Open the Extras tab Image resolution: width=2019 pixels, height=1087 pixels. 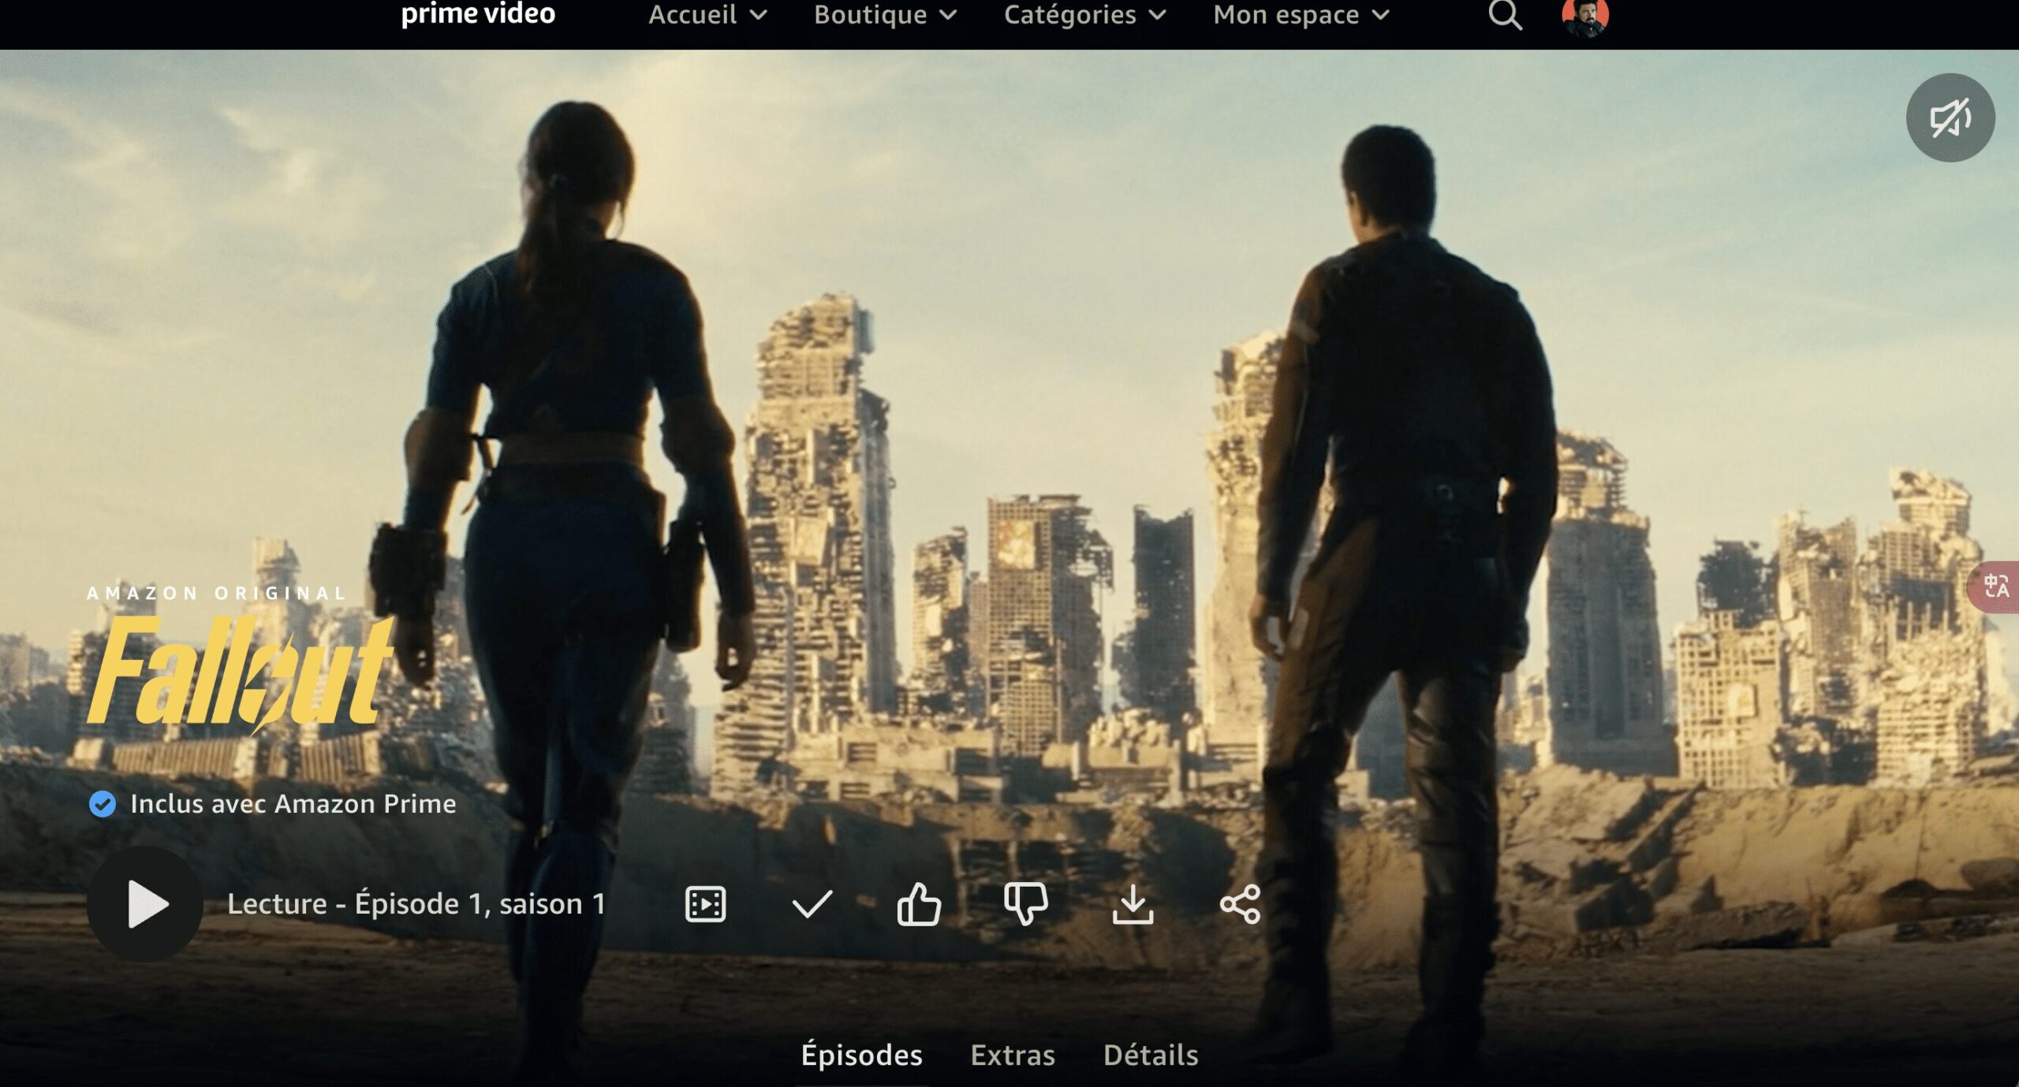[x=1013, y=1055]
